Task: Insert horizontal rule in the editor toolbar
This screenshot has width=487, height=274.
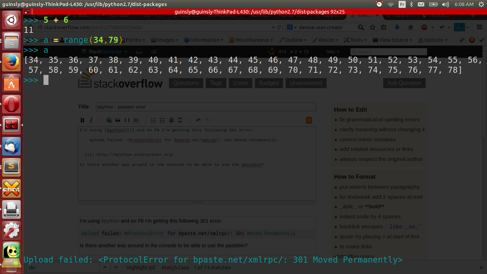Action: pyautogui.click(x=180, y=120)
